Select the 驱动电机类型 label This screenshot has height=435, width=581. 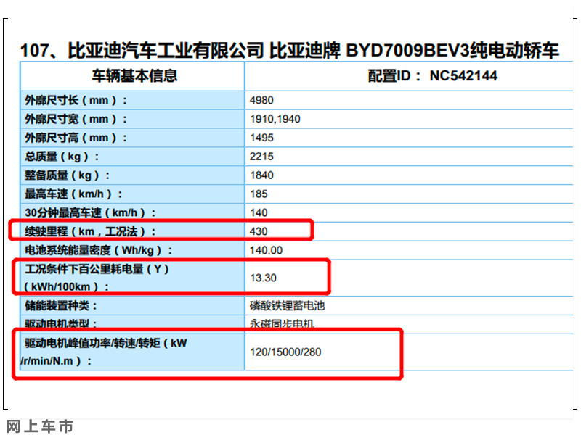click(x=61, y=323)
